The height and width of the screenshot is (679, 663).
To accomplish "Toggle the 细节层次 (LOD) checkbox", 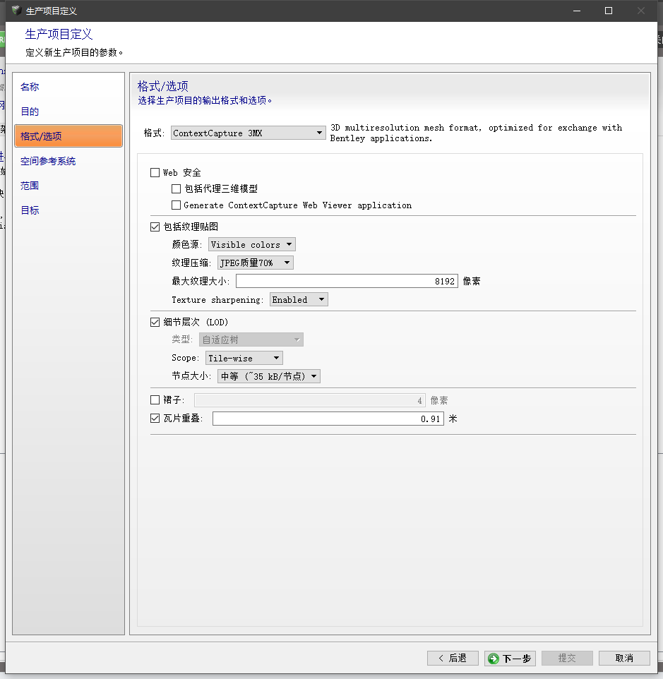I will (x=155, y=322).
